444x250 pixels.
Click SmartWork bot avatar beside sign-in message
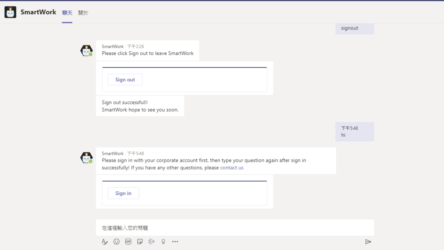tap(86, 158)
